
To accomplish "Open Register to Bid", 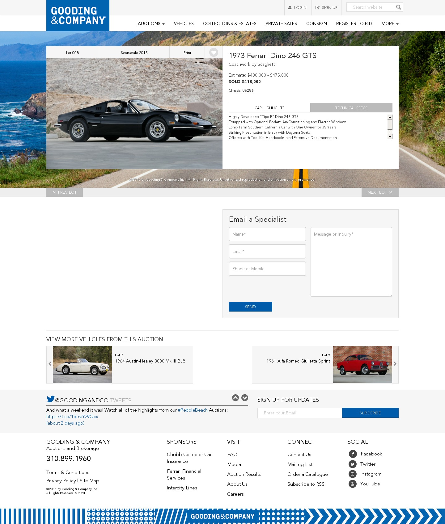I will click(354, 23).
